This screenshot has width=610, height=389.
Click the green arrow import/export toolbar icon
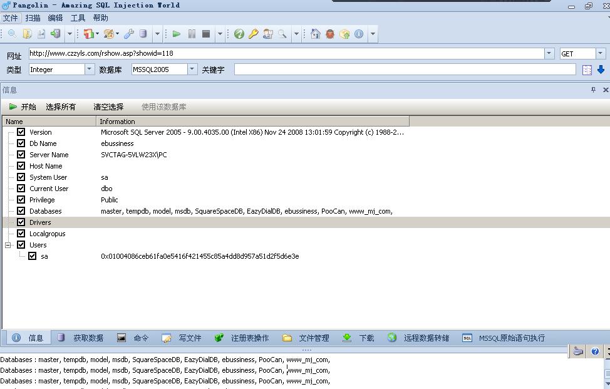[x=56, y=34]
